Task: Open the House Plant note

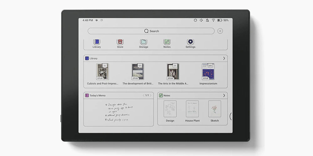Action: click(x=192, y=109)
